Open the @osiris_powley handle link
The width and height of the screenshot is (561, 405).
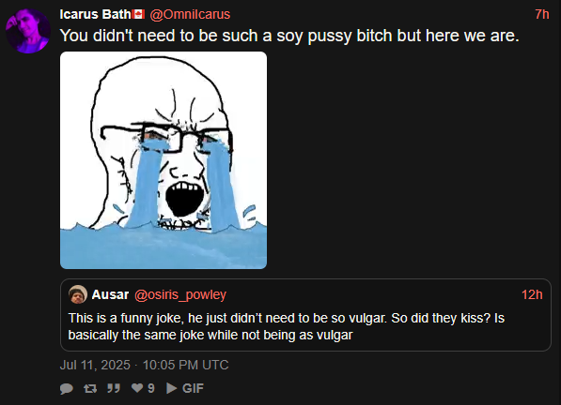tap(180, 294)
